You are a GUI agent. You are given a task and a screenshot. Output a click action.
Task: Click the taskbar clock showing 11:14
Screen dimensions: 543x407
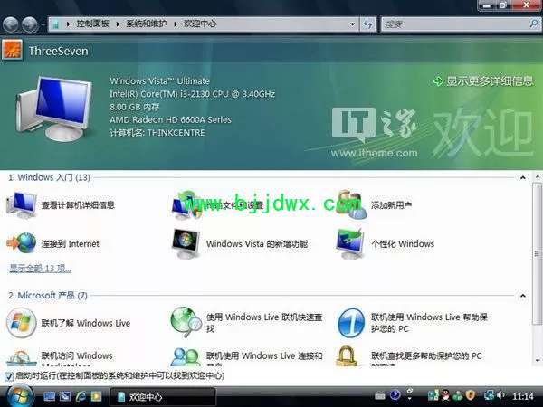pos(523,396)
